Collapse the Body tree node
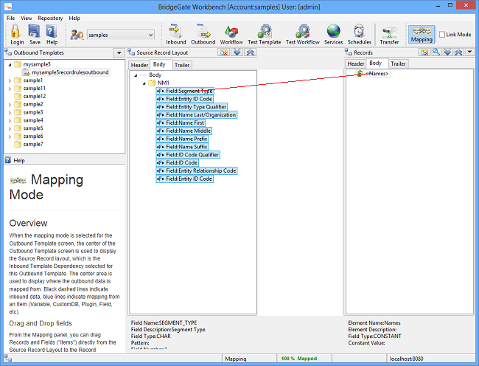This screenshot has height=366, width=479. pyautogui.click(x=136, y=75)
